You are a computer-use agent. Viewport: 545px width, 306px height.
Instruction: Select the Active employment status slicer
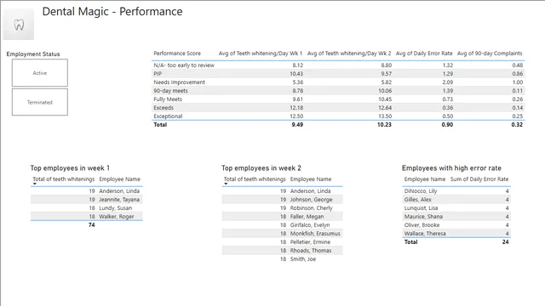click(40, 73)
